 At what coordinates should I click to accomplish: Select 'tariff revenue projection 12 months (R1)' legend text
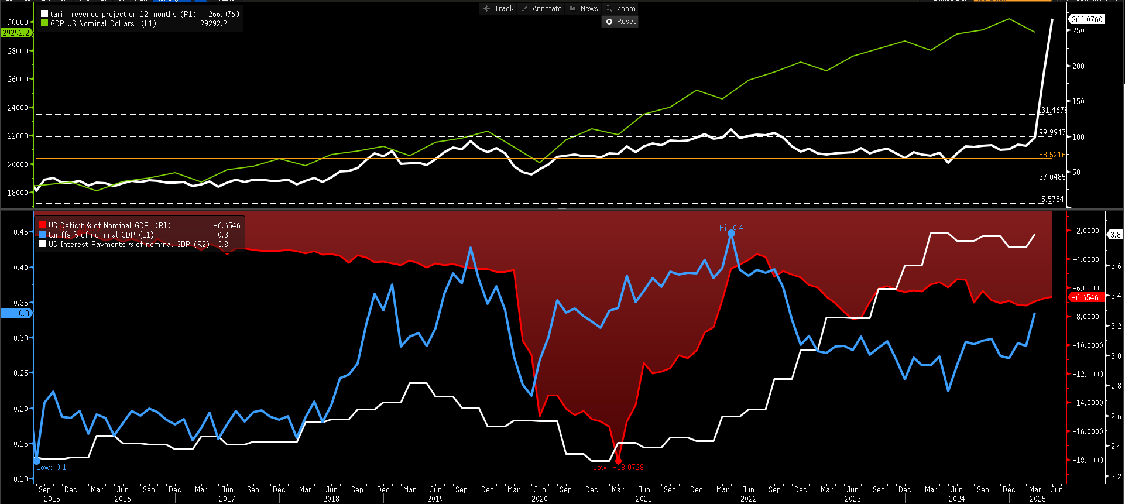pyautogui.click(x=123, y=14)
